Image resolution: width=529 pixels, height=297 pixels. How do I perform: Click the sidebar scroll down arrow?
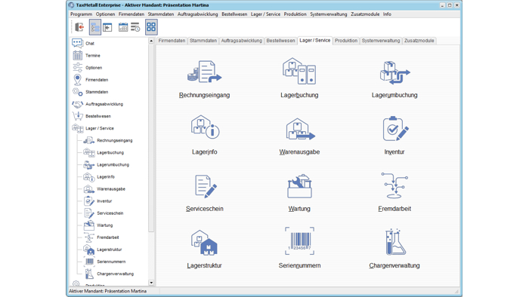coord(151,283)
